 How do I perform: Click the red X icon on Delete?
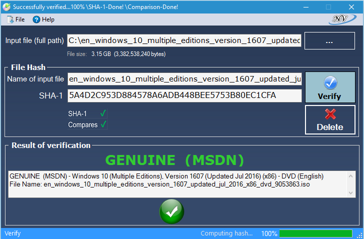[x=330, y=114]
